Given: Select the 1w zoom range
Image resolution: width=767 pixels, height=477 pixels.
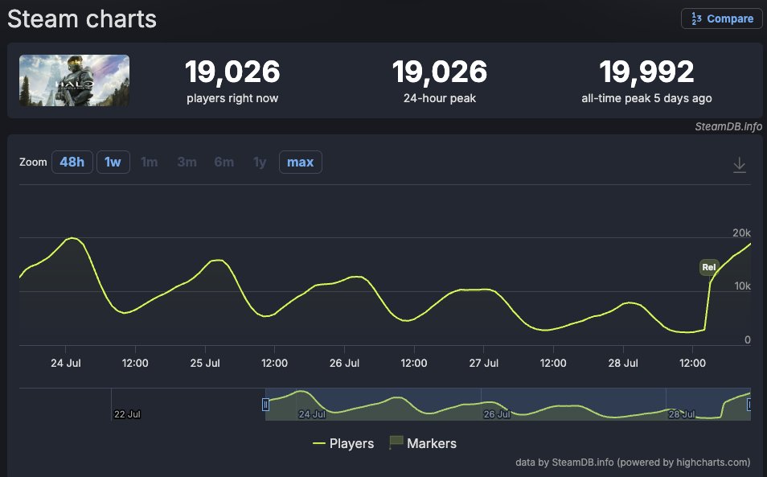Looking at the screenshot, I should tap(113, 162).
